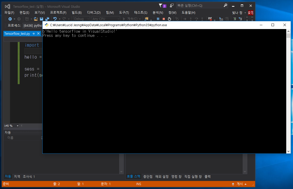This screenshot has height=189, width=293.
Task: Click the uncomment selected lines icon
Action: point(240,19)
